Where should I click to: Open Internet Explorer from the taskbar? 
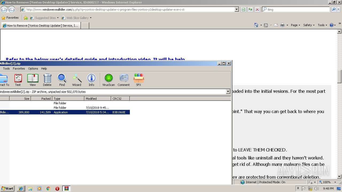click(x=21, y=189)
